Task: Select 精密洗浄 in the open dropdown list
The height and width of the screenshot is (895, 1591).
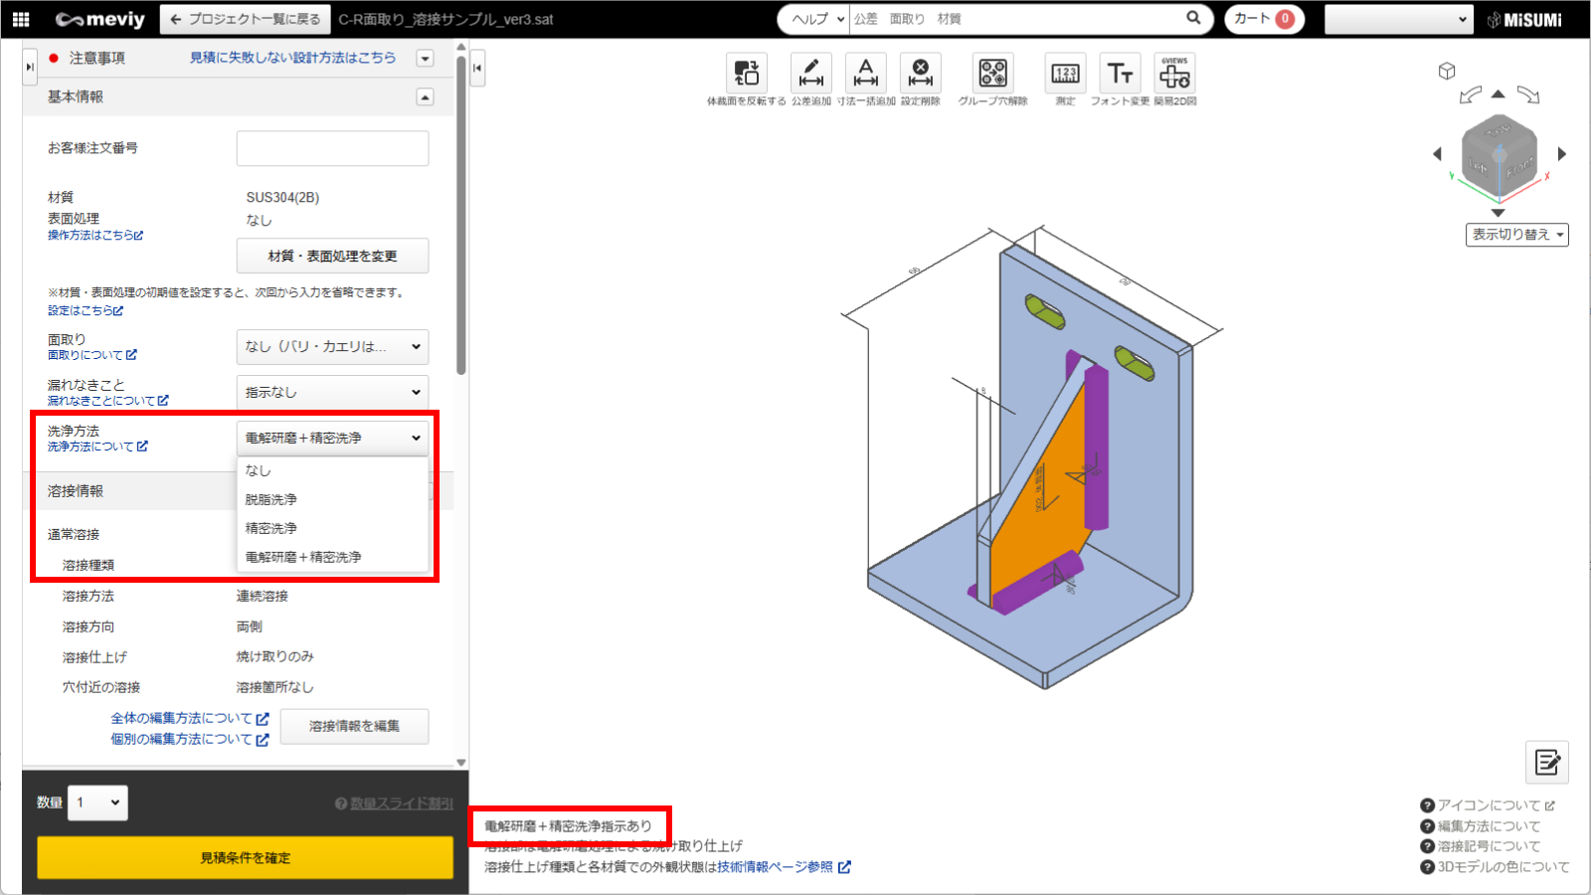Action: click(x=271, y=528)
